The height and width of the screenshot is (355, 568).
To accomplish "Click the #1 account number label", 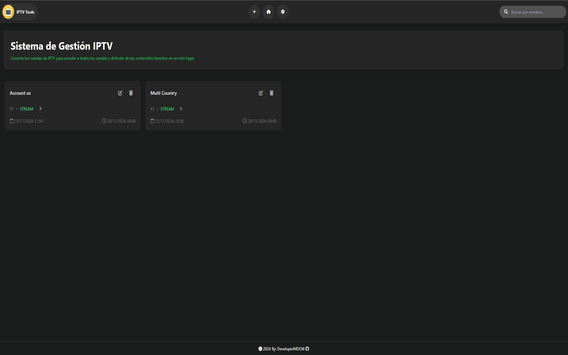I will (x=12, y=109).
